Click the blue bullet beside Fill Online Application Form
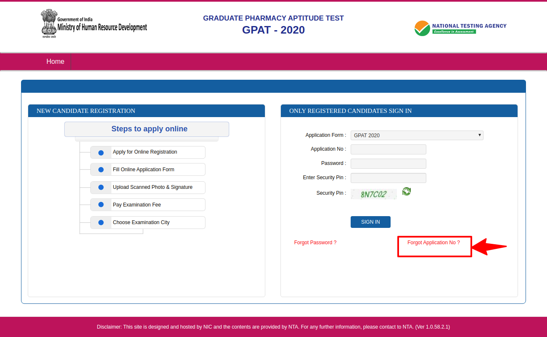 pyautogui.click(x=101, y=170)
